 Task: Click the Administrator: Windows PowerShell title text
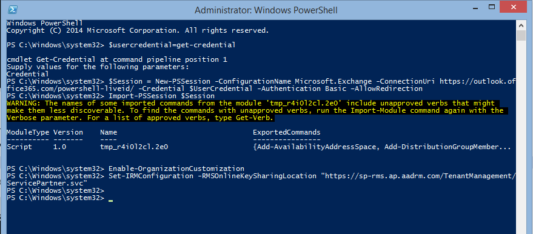(266, 10)
